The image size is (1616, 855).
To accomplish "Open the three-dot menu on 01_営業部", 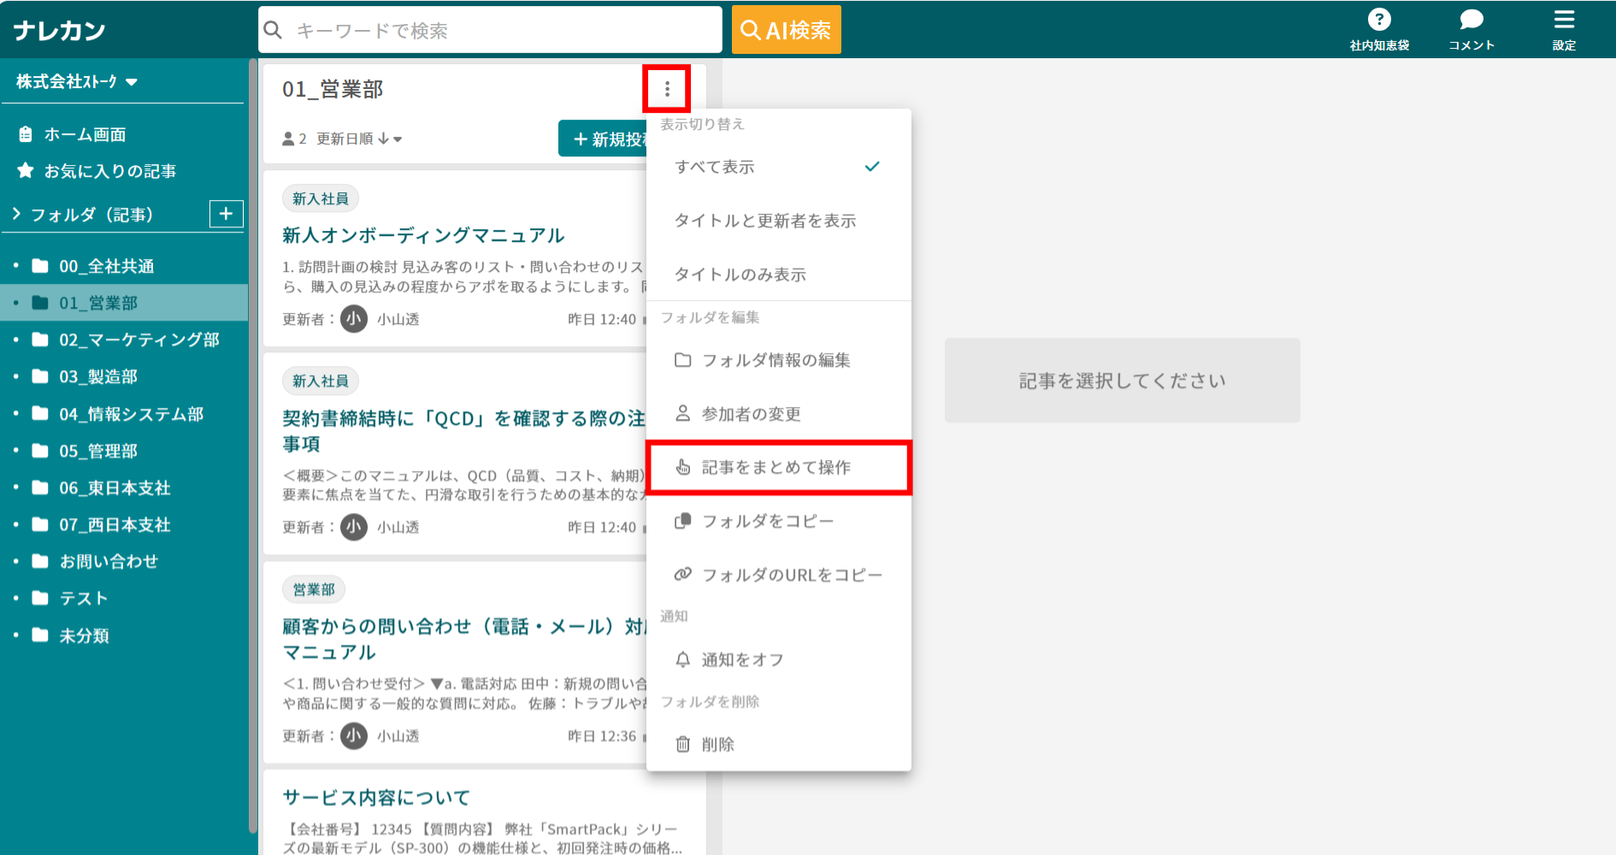I will 667,88.
